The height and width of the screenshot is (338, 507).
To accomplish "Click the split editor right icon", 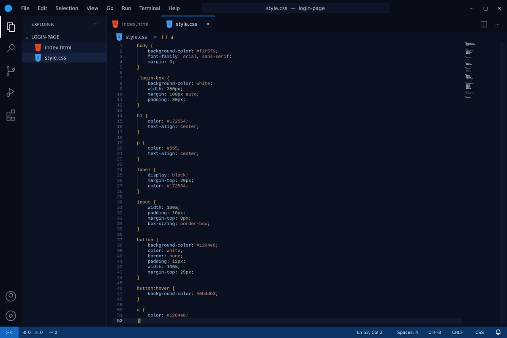I will coord(484,24).
